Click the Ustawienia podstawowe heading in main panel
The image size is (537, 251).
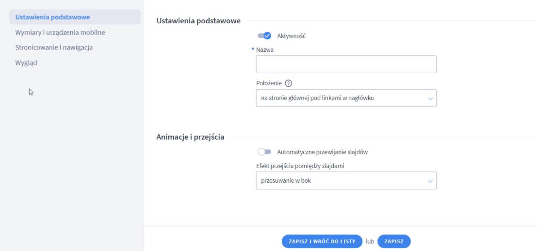pos(198,21)
